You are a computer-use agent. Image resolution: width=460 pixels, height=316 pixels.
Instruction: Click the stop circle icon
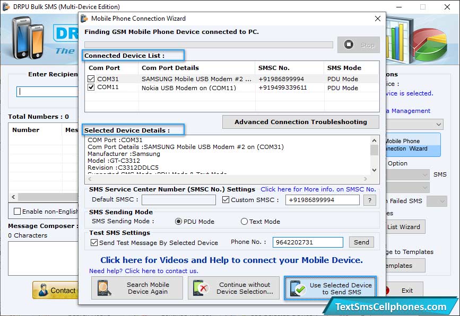coord(349,45)
